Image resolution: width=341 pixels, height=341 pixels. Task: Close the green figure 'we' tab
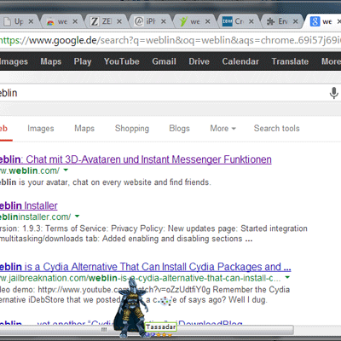point(208,21)
